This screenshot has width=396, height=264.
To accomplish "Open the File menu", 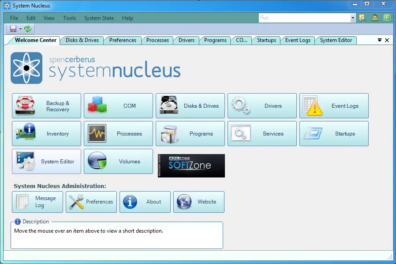I will point(14,18).
